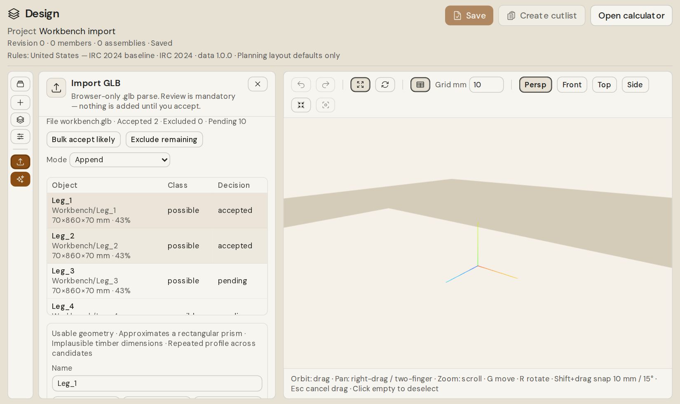
Task: Click the collapse arrows icon in toolbar
Action: [301, 105]
